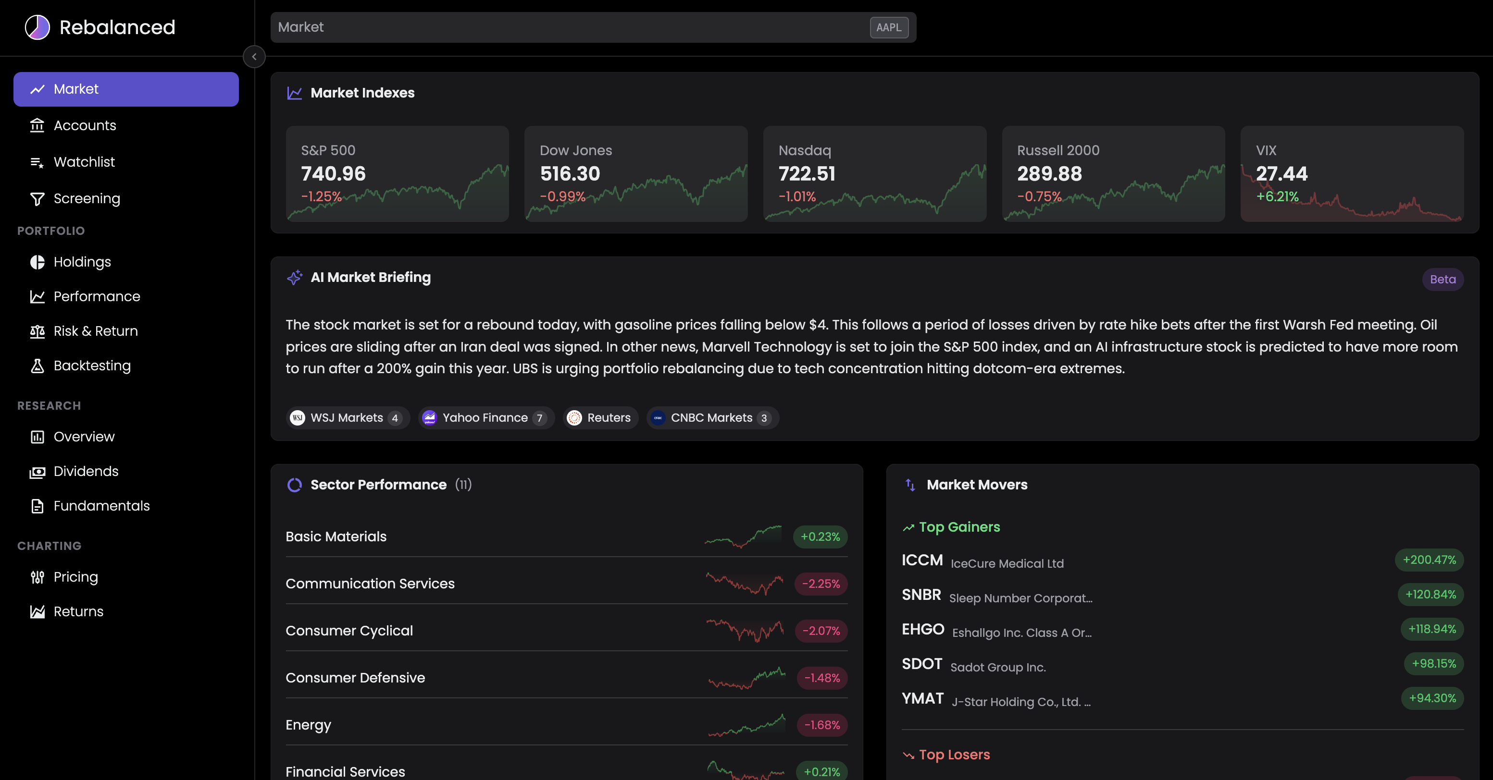Click the Risk & Return scales icon

point(37,331)
